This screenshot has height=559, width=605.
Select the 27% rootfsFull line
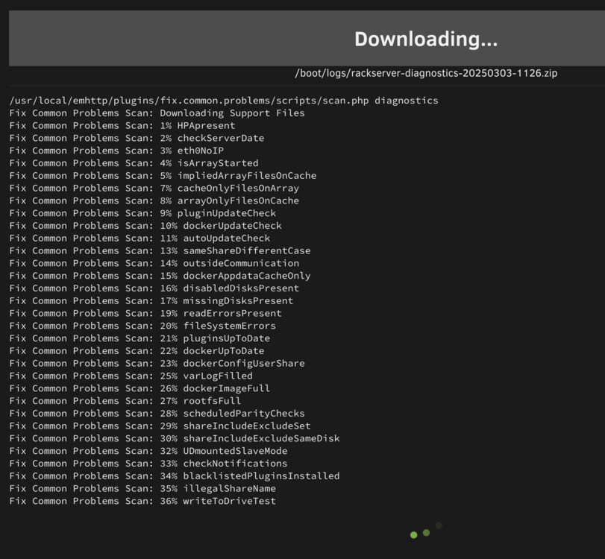125,401
